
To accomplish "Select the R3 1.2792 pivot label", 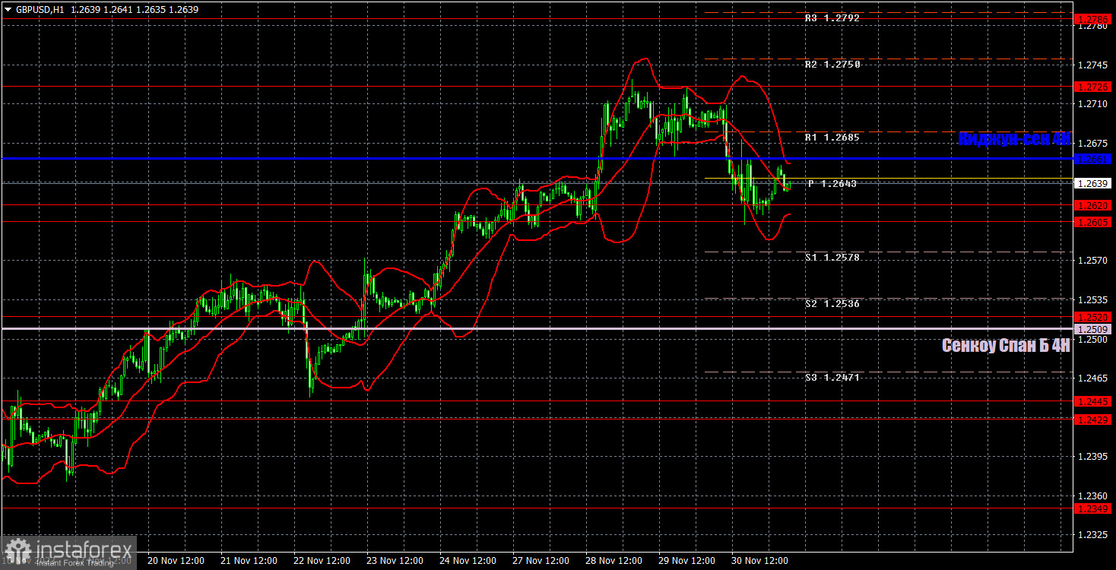I will (832, 17).
